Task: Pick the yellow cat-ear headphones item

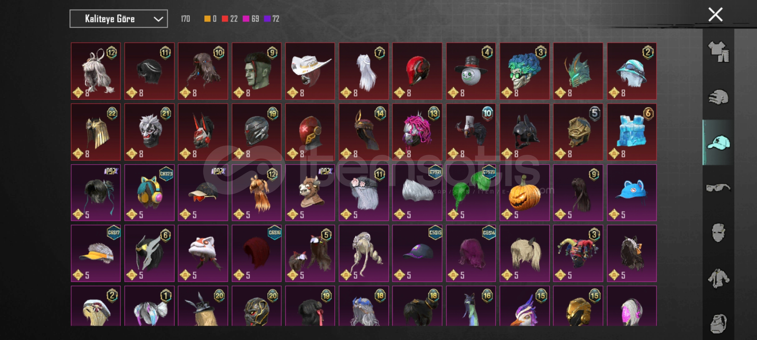Action: (149, 193)
